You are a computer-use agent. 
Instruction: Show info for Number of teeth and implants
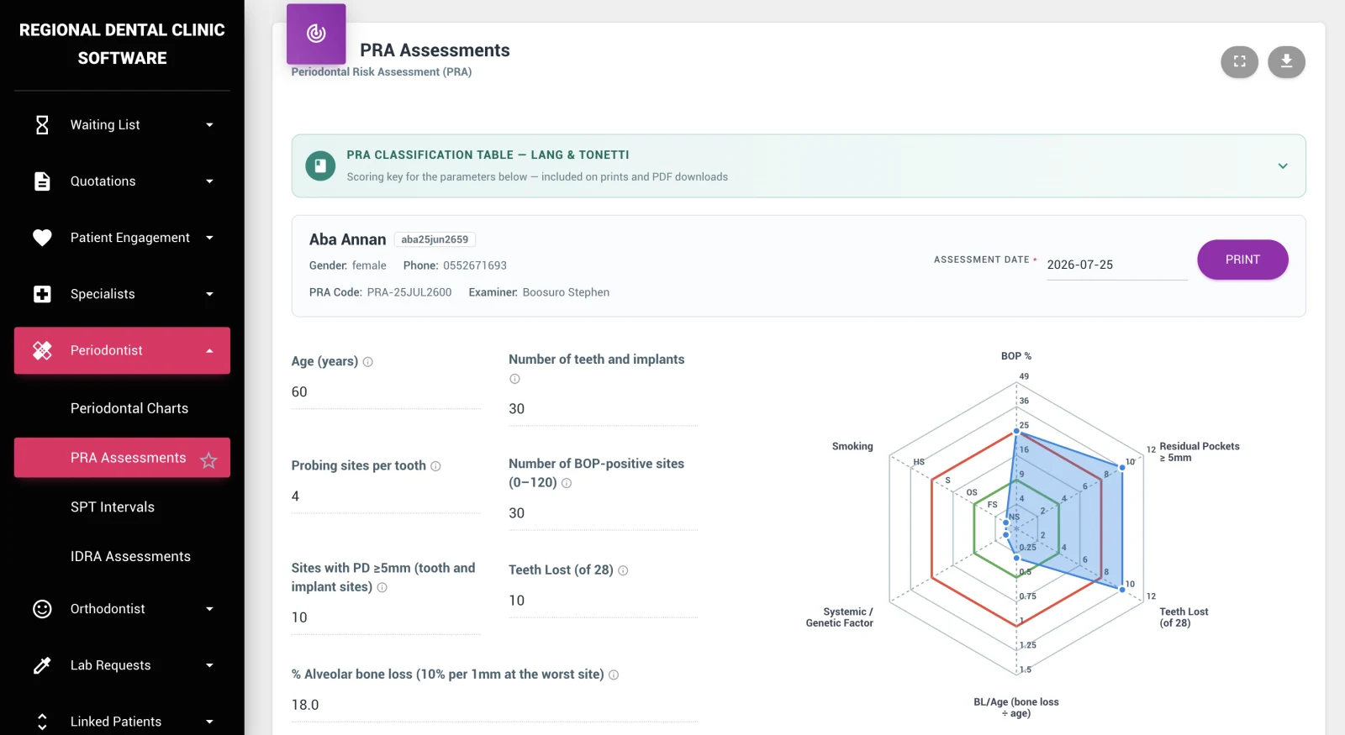pos(514,379)
